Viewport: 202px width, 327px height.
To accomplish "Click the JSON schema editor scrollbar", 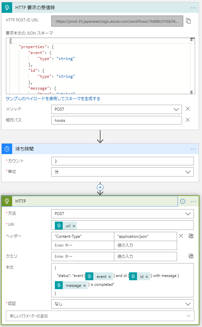I will point(192,66).
